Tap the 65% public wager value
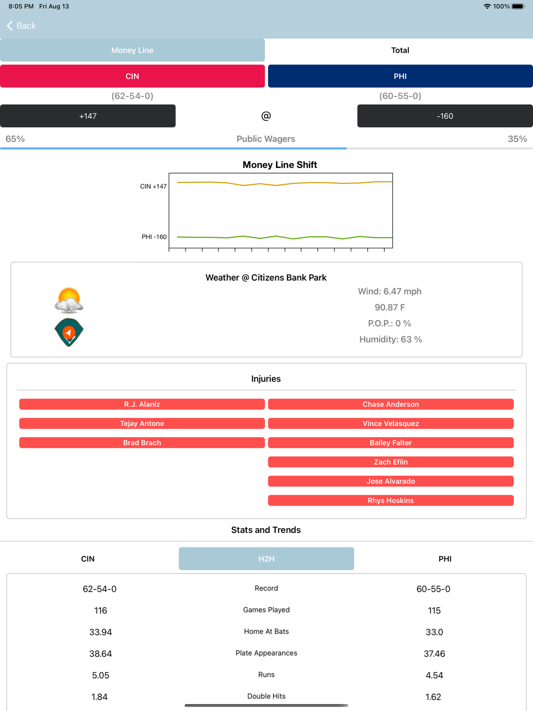Screen dimensions: 533x711 (x=15, y=139)
